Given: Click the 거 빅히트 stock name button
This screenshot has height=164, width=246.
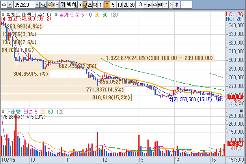Looking at the screenshot, I should tap(69, 5).
